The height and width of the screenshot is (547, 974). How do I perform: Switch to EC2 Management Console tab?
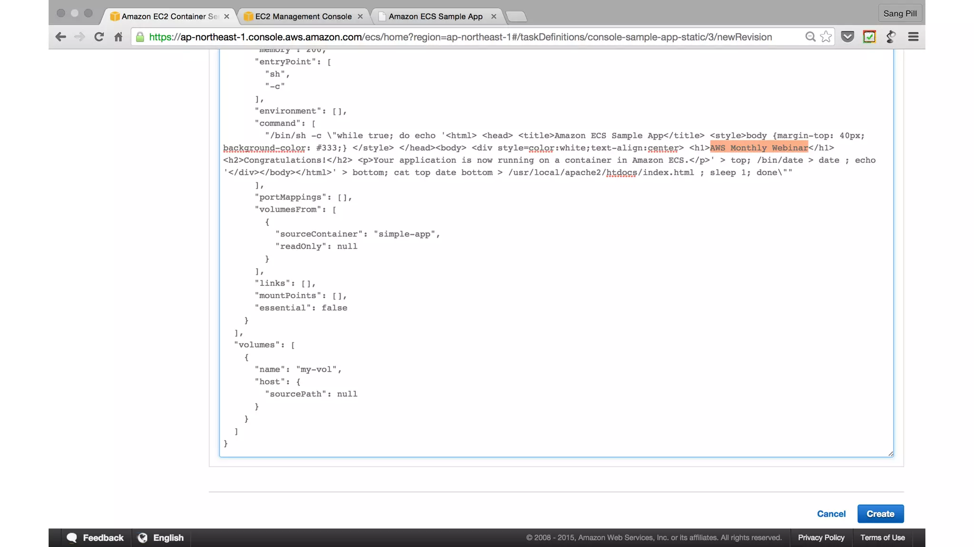click(303, 17)
